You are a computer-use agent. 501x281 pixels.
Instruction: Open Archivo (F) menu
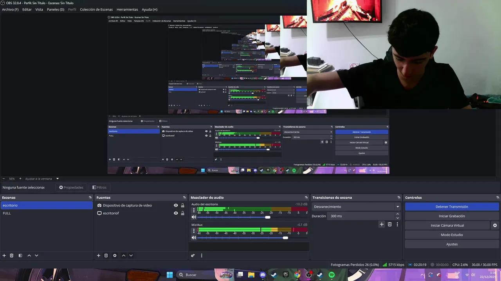point(10,9)
